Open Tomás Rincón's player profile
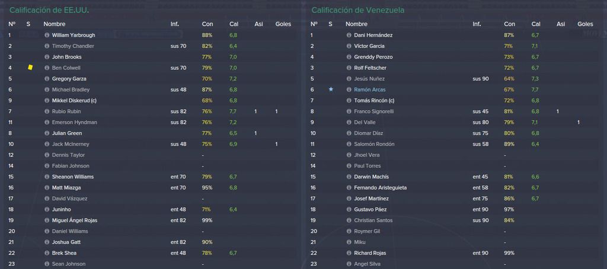Viewport: 607px width, 269px height. tap(374, 101)
